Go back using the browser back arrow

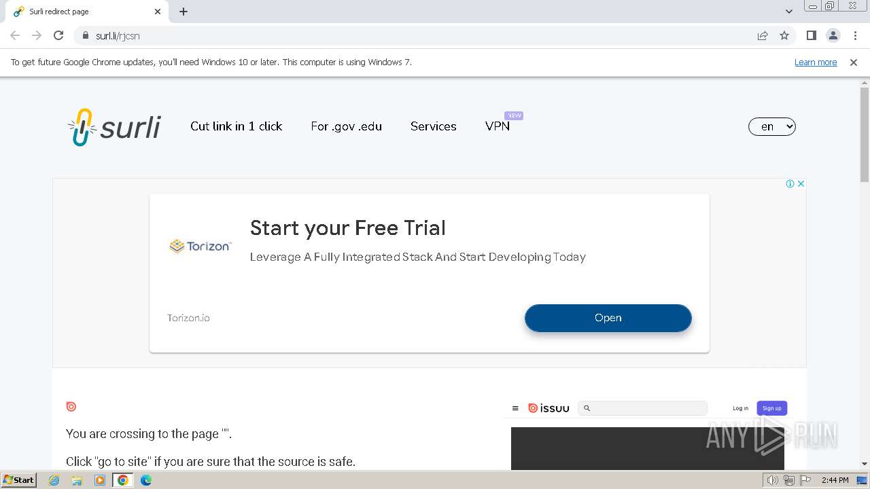click(x=15, y=36)
